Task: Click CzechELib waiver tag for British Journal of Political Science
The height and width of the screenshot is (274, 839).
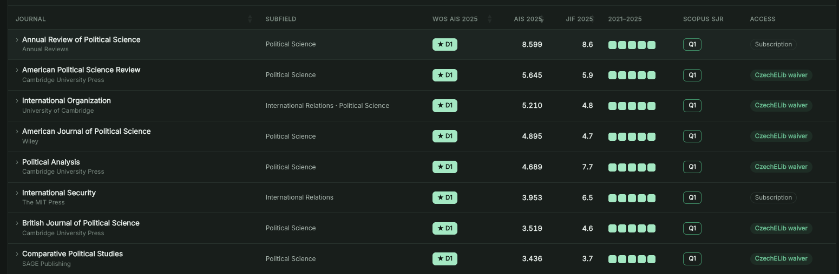Action: (x=781, y=228)
